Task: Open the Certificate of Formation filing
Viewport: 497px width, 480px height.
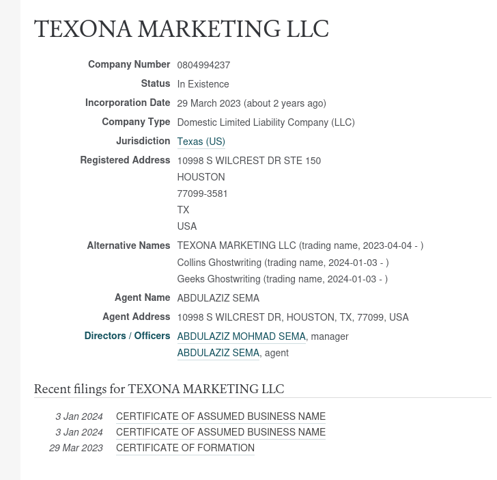Action: [x=185, y=448]
